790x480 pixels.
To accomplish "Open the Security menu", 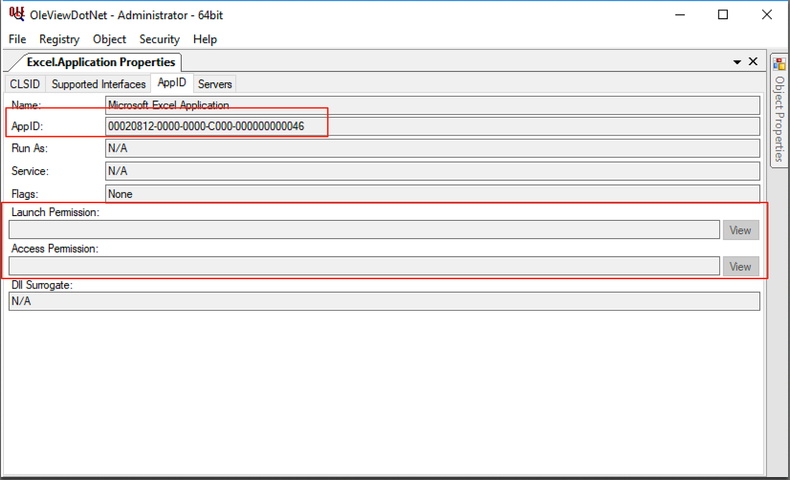I will (x=159, y=39).
